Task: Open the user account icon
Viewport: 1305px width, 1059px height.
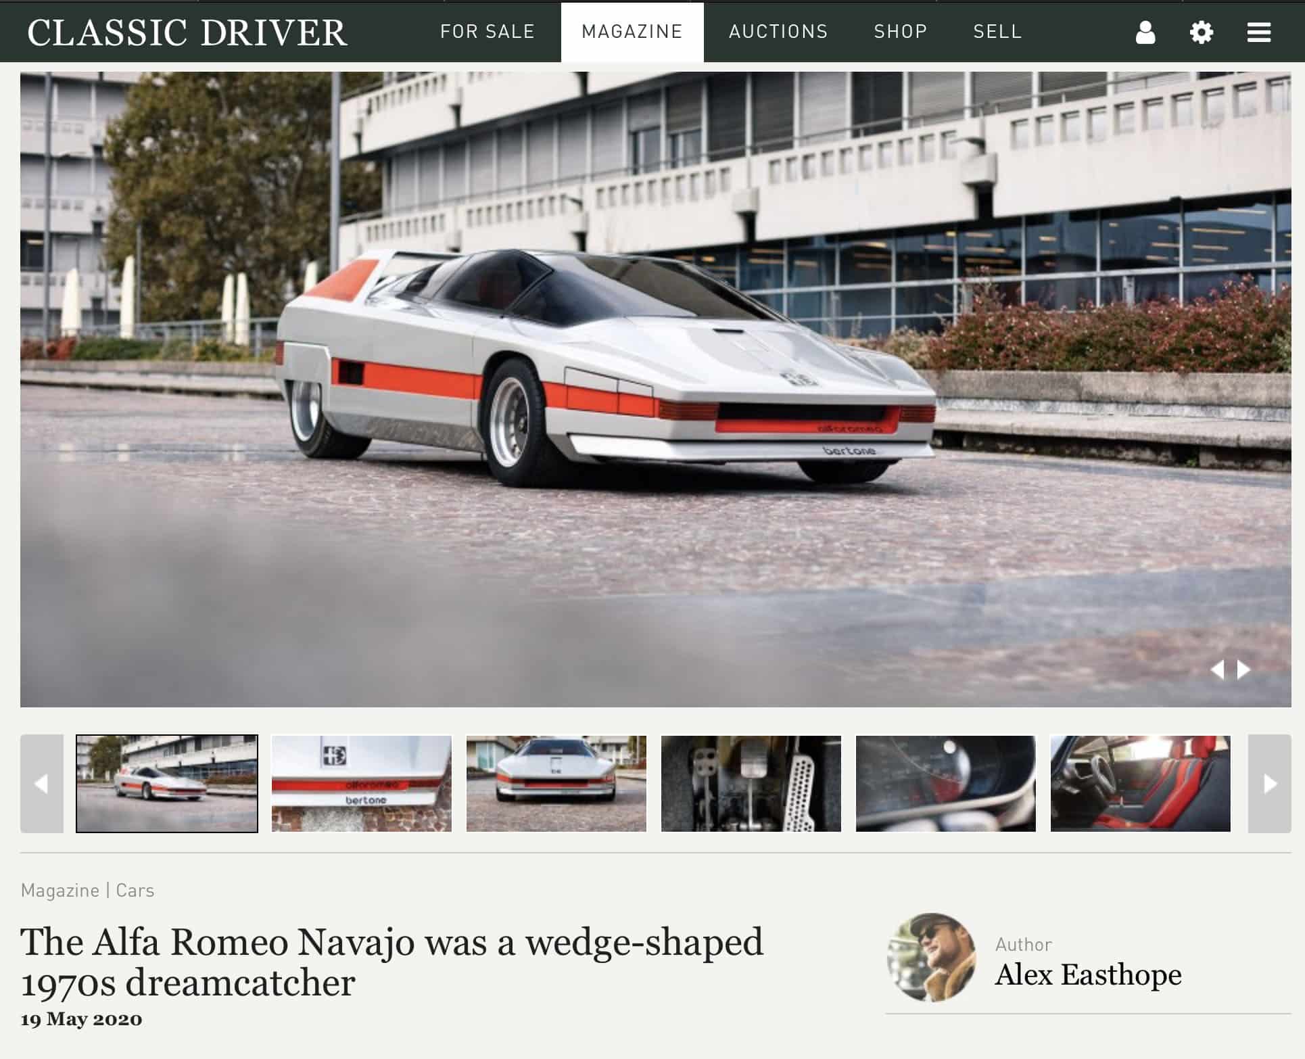Action: click(x=1145, y=32)
